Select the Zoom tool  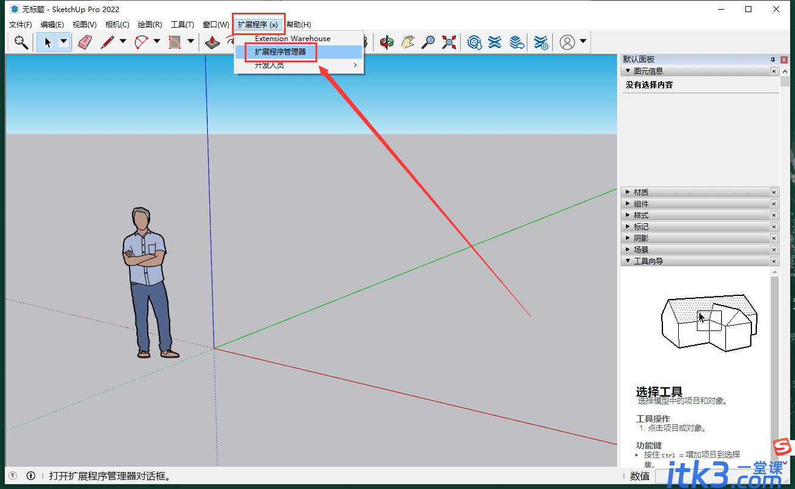[x=428, y=42]
